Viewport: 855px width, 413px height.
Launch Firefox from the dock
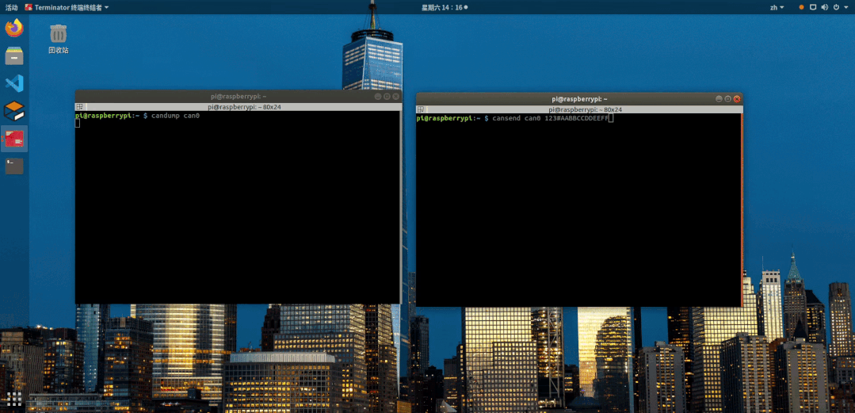(14, 27)
